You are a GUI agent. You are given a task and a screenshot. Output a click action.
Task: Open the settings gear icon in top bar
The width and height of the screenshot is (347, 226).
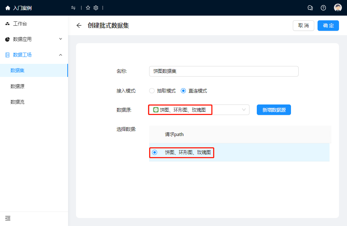[x=96, y=8]
